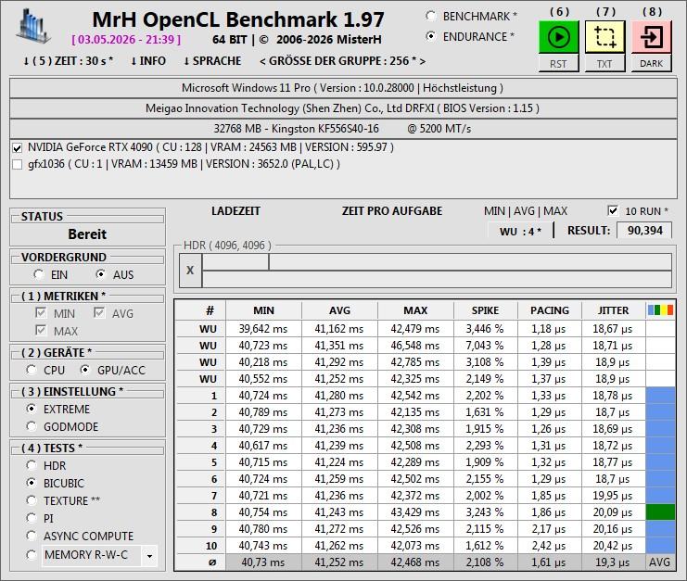Click the Microsoft Windows 11 Pro info row
Viewport: 687px width, 581px height.
pyautogui.click(x=343, y=88)
